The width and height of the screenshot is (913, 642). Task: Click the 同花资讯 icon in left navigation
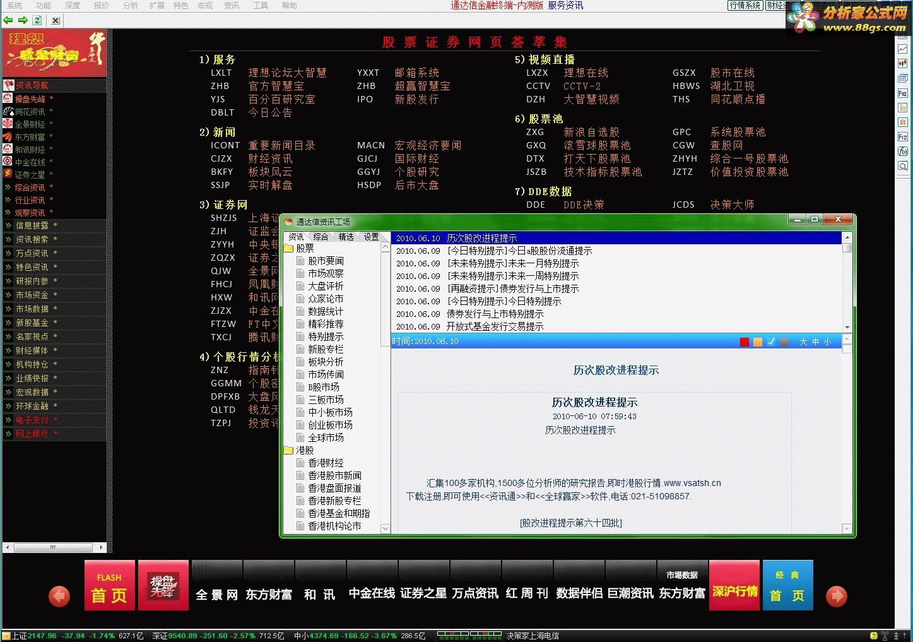tap(8, 111)
